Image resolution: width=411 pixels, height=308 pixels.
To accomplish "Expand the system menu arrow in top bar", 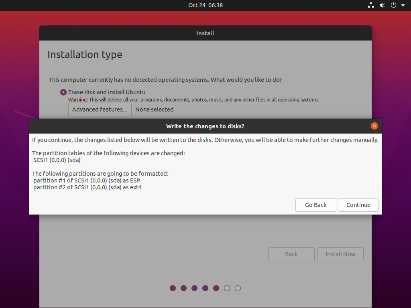I will [403, 6].
